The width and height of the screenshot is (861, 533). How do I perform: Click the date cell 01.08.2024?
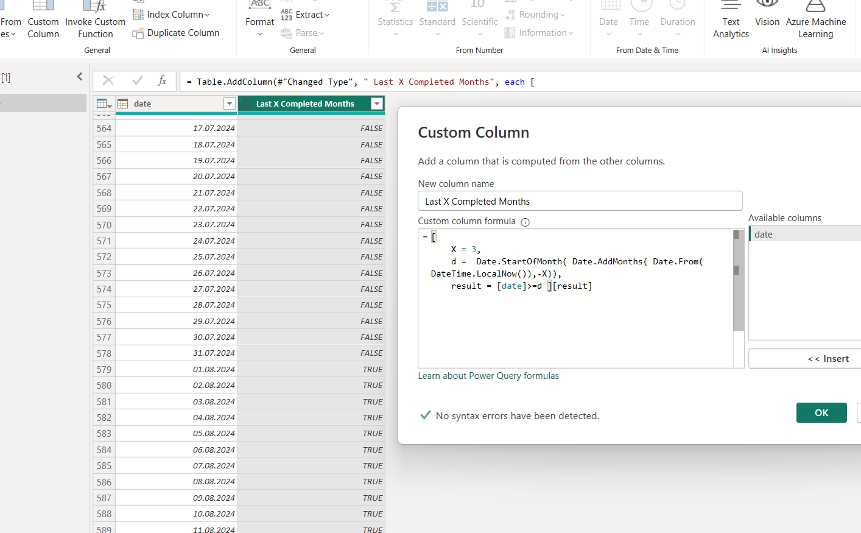177,369
